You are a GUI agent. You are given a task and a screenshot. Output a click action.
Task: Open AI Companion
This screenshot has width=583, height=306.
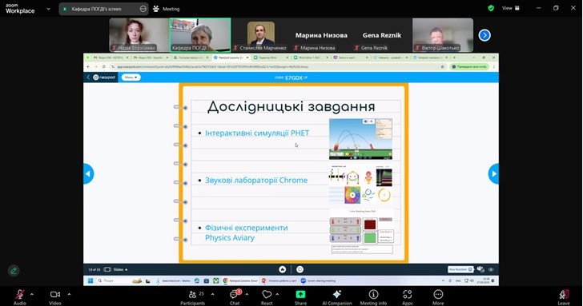337,297
